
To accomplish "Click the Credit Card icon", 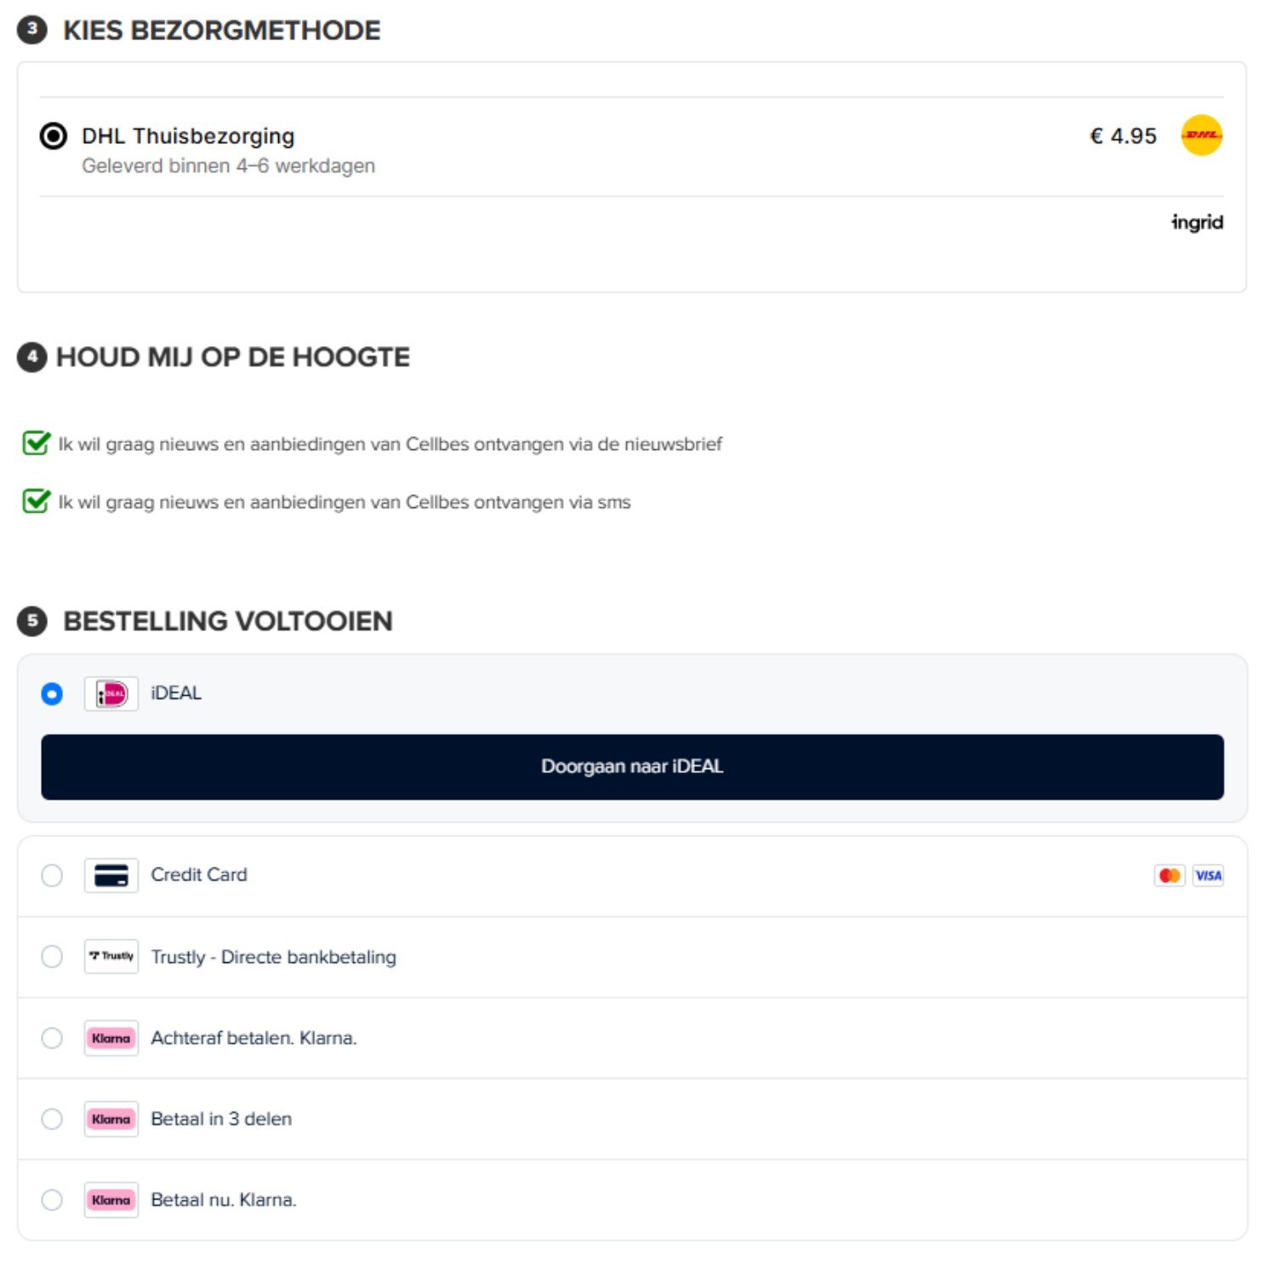I will click(x=111, y=875).
